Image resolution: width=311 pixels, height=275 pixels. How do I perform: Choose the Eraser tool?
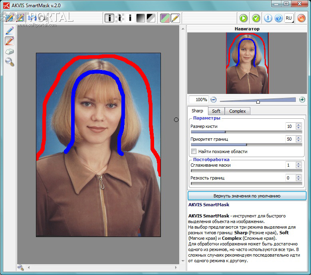(10, 51)
